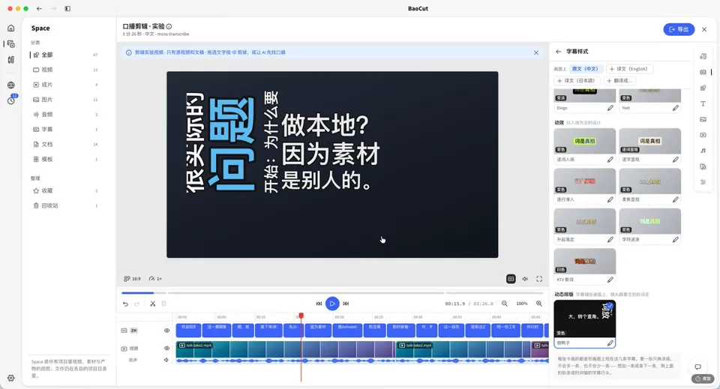Go back from 字幕样式 panel
720x389 pixels.
click(x=558, y=52)
